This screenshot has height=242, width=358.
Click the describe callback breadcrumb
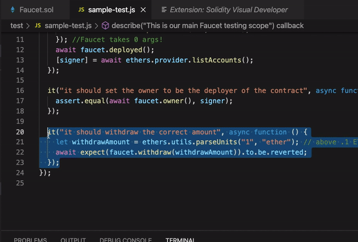[208, 26]
